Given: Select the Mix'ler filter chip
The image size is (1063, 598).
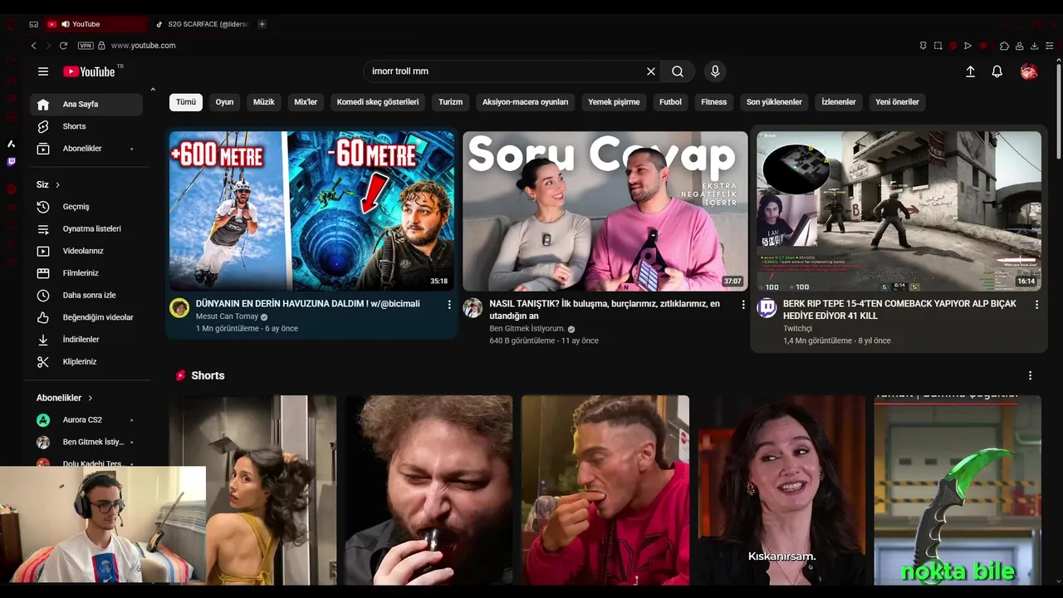Looking at the screenshot, I should tap(306, 102).
